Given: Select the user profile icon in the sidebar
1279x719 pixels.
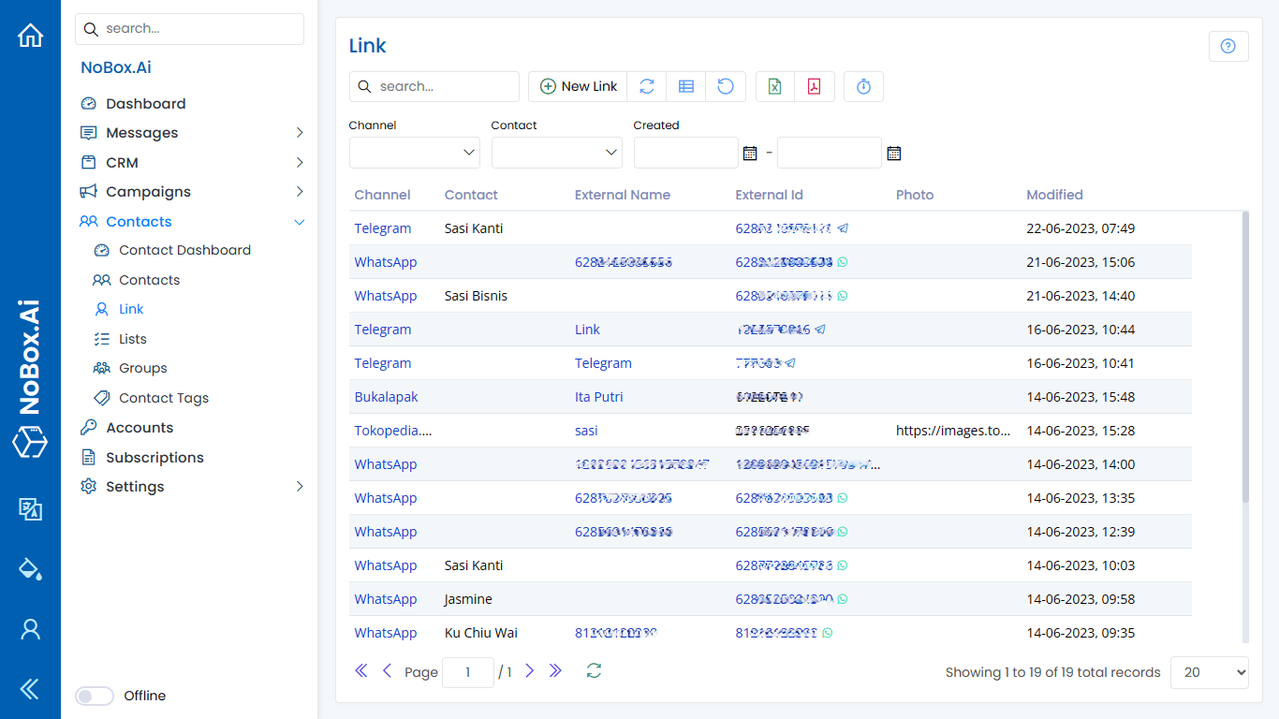Looking at the screenshot, I should [30, 629].
